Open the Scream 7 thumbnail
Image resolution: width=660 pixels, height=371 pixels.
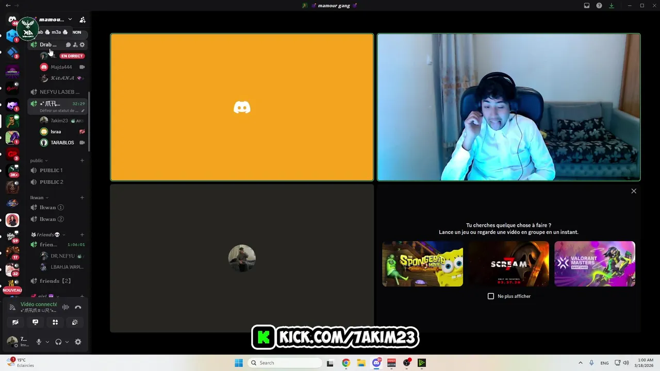[508, 264]
